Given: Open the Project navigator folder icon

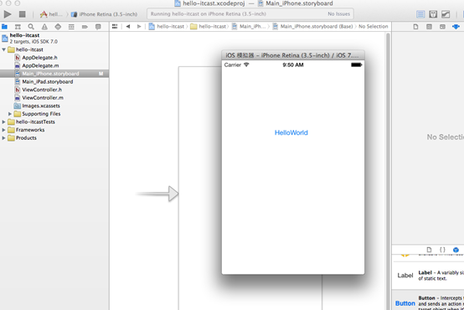Looking at the screenshot, I should [x=4, y=27].
